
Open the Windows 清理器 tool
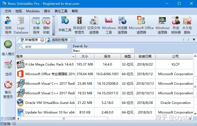tap(162, 25)
